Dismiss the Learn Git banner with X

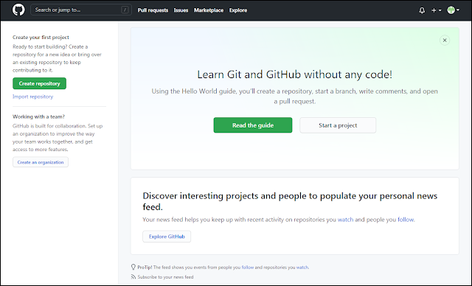(445, 41)
